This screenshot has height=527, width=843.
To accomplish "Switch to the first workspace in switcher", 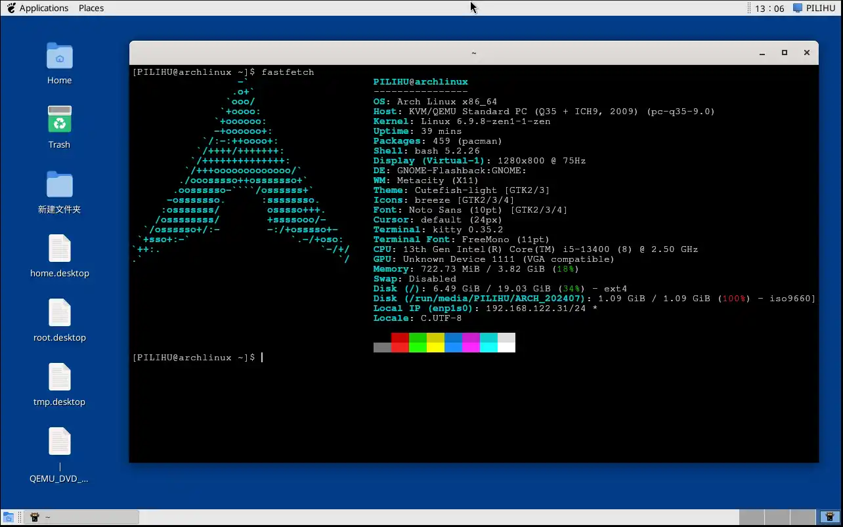I will click(751, 517).
